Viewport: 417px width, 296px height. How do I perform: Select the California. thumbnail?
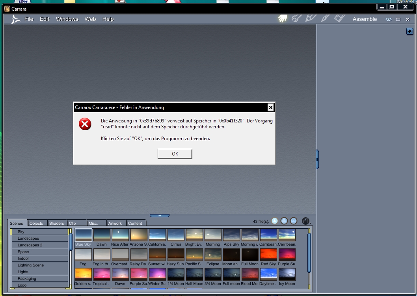[157, 235]
